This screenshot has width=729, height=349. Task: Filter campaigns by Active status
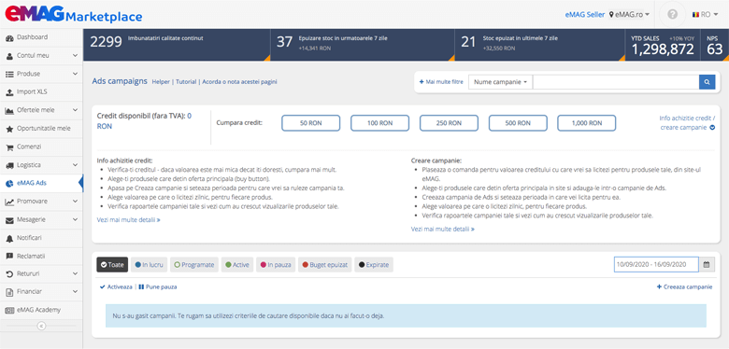(237, 264)
